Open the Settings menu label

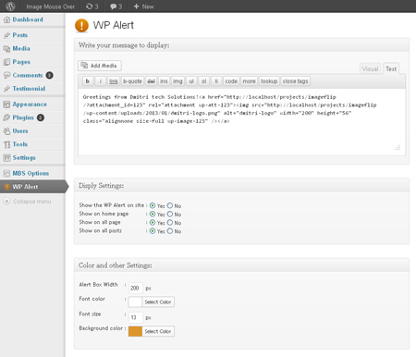(x=24, y=158)
